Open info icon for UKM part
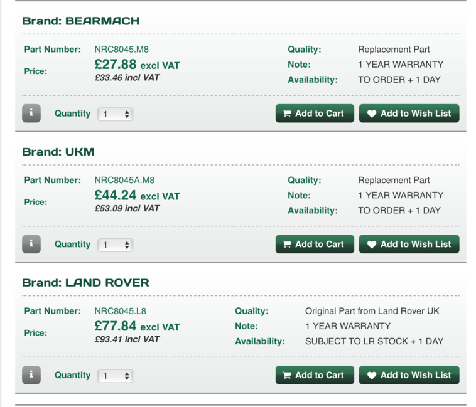This screenshot has height=407, width=476. coord(31,244)
